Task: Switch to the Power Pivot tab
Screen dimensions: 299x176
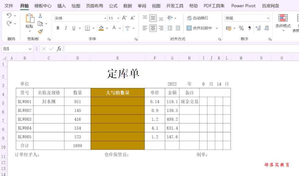Action: (243, 6)
